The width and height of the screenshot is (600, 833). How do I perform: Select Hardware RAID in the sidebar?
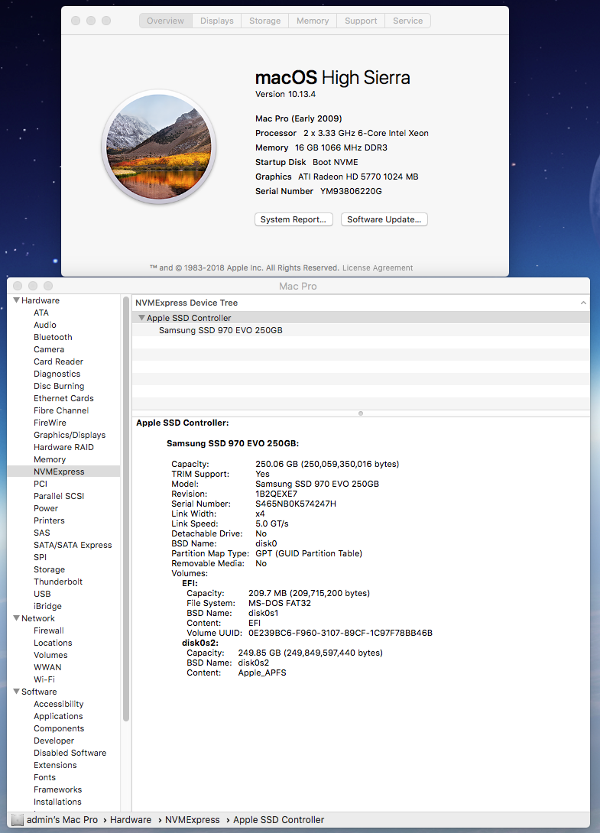tap(63, 447)
